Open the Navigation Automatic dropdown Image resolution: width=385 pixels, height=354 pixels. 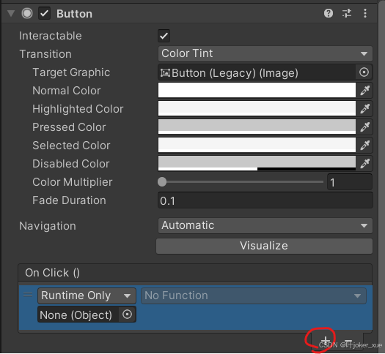coord(265,225)
